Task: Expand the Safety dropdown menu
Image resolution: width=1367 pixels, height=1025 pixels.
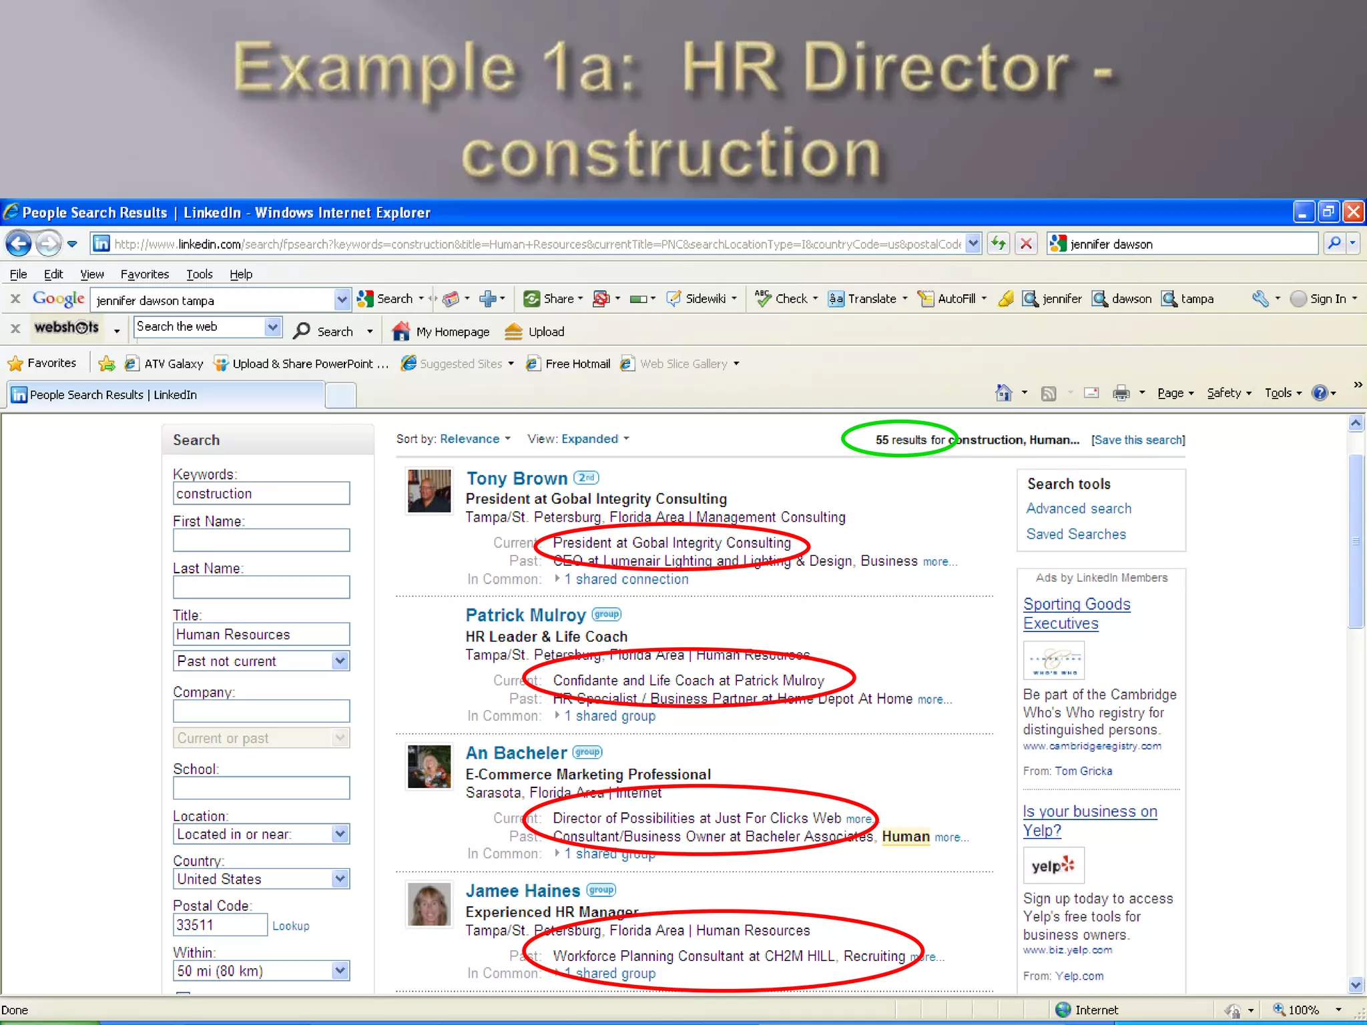Action: tap(1229, 393)
